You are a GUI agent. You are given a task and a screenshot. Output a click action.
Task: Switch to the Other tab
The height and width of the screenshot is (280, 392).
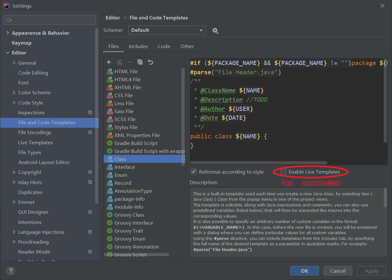187,47
